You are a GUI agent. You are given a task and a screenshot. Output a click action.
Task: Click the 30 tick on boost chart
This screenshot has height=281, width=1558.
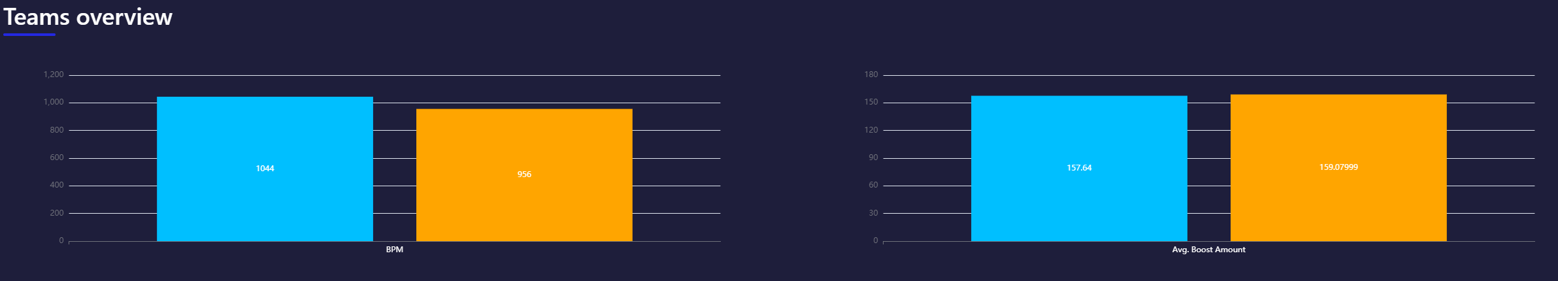873,213
